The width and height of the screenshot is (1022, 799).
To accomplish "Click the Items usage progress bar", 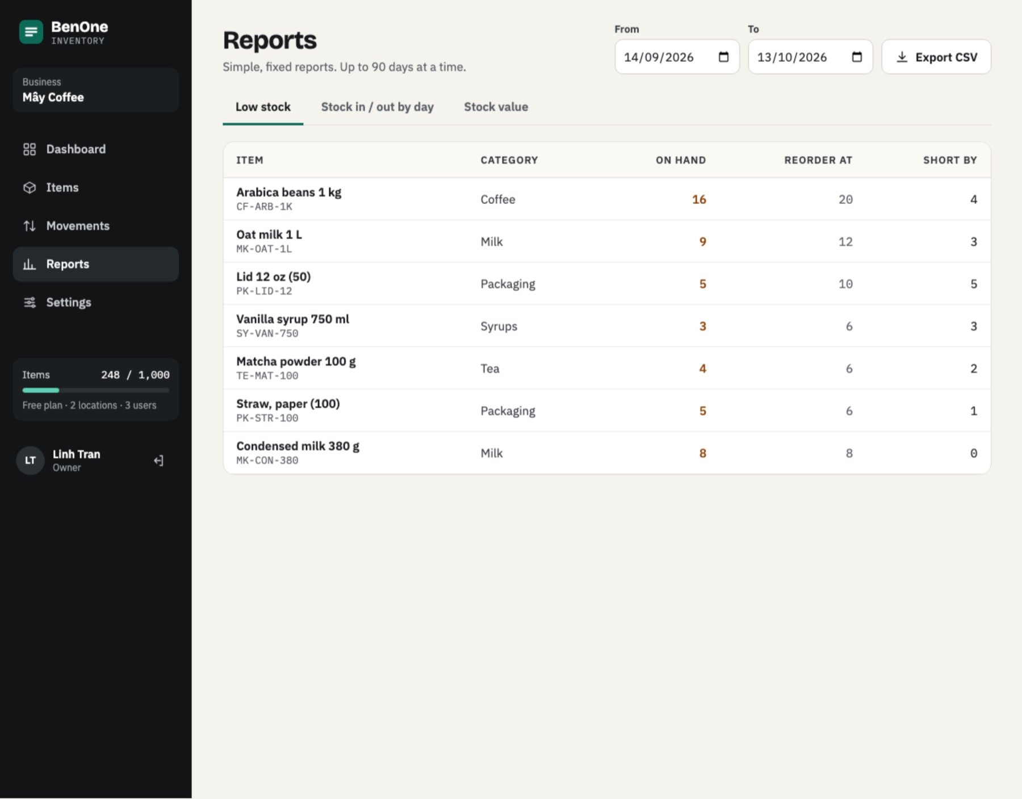I will [96, 390].
